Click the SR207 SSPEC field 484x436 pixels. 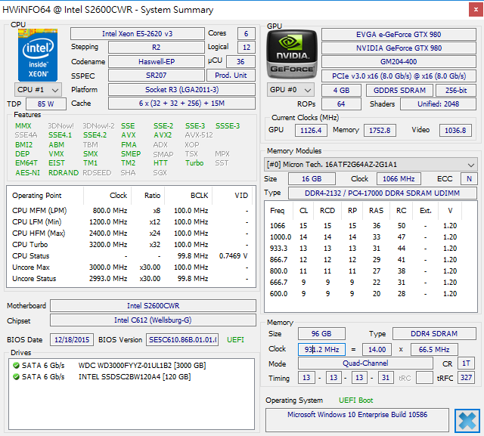click(157, 76)
